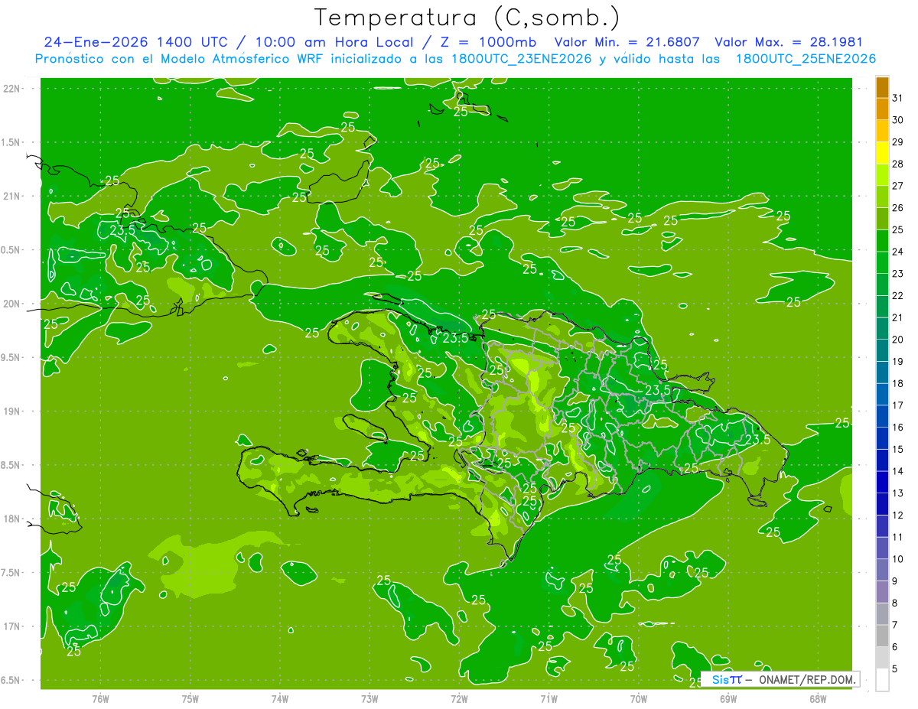Click the "71W" longitude label
This screenshot has width=918, height=709.
[549, 698]
